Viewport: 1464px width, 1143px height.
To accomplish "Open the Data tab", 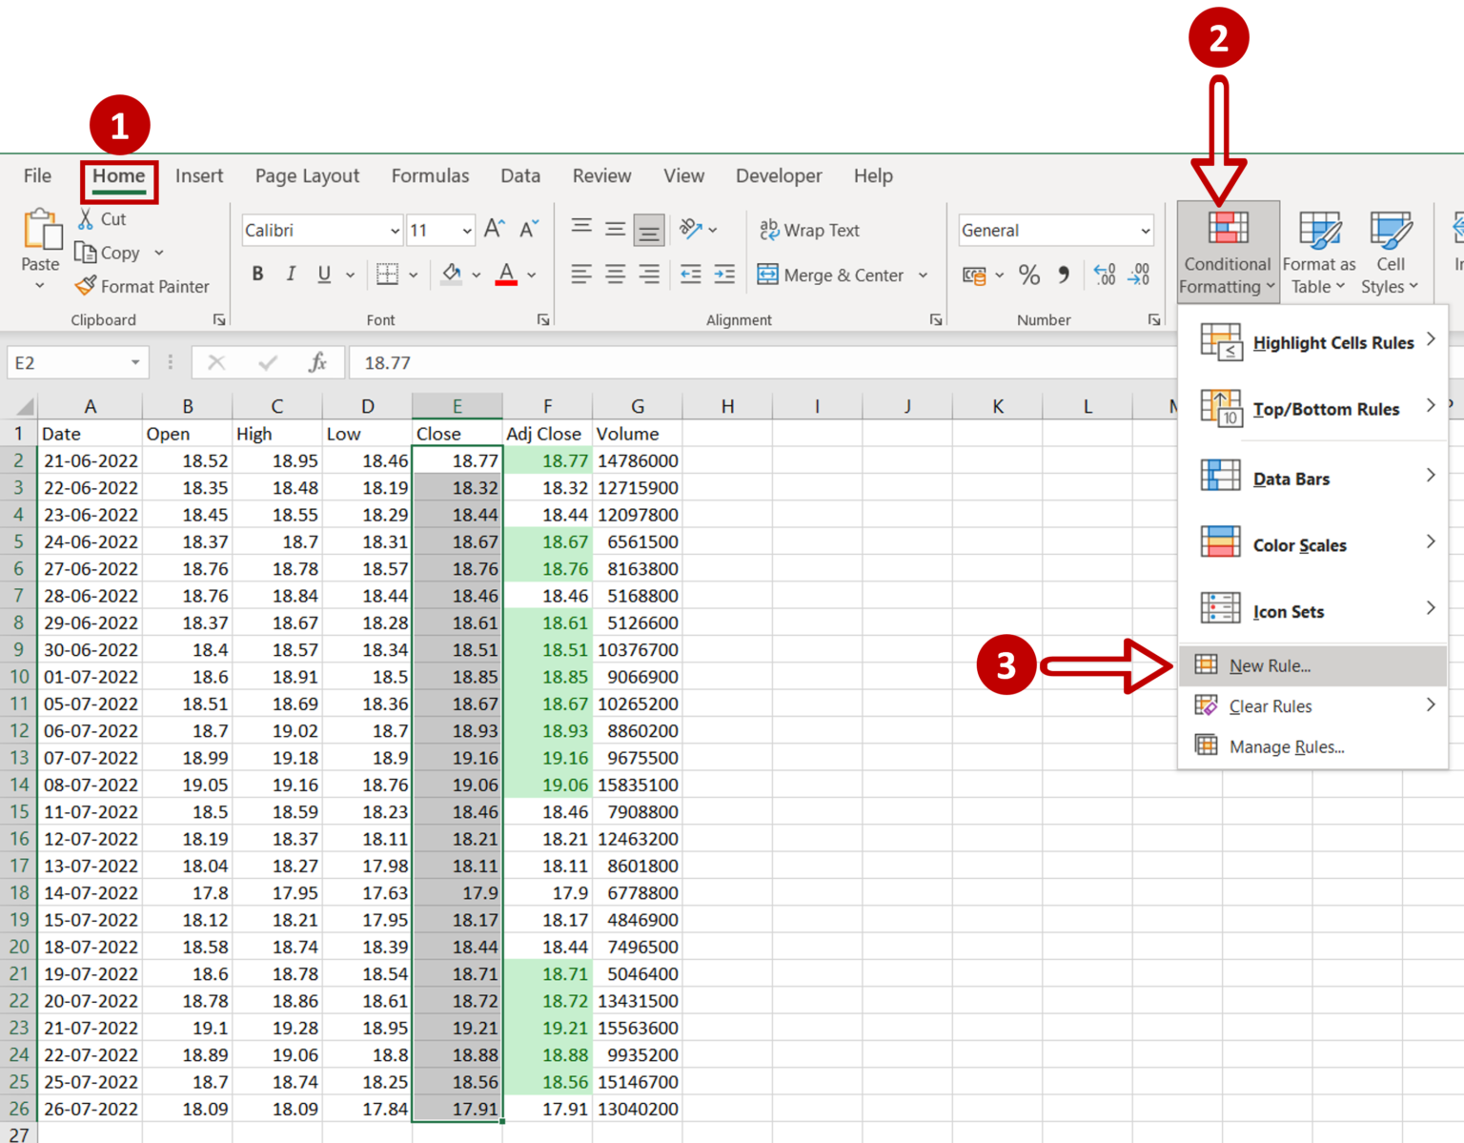I will coord(520,176).
